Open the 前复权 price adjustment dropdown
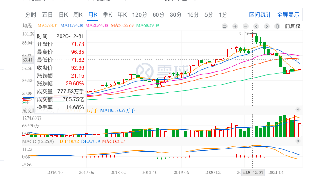Screen dimensions: 315x180 pyautogui.click(x=292, y=26)
